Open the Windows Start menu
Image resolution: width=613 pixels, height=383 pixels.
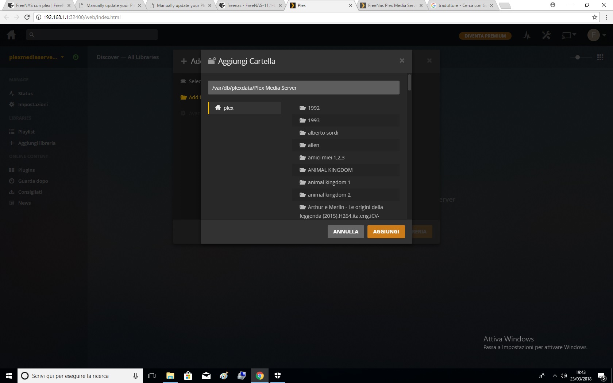[9, 376]
